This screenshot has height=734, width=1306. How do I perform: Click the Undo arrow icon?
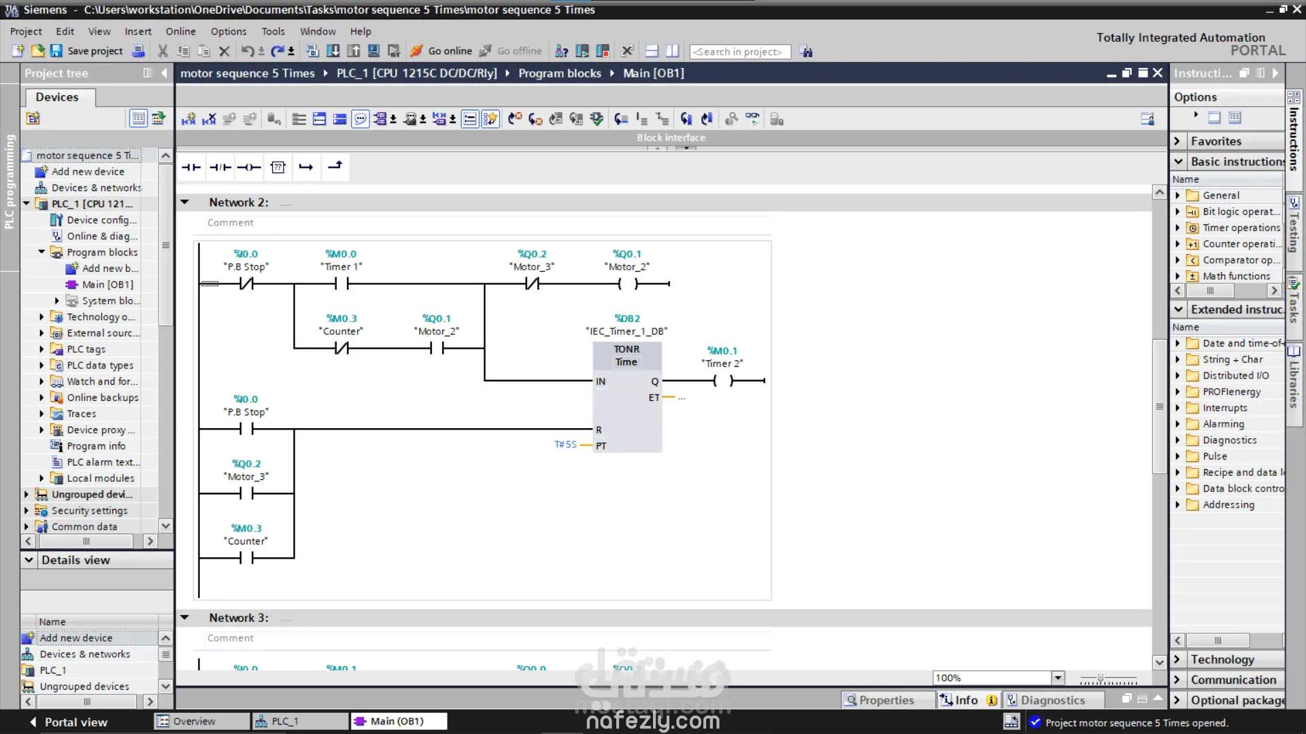[247, 51]
